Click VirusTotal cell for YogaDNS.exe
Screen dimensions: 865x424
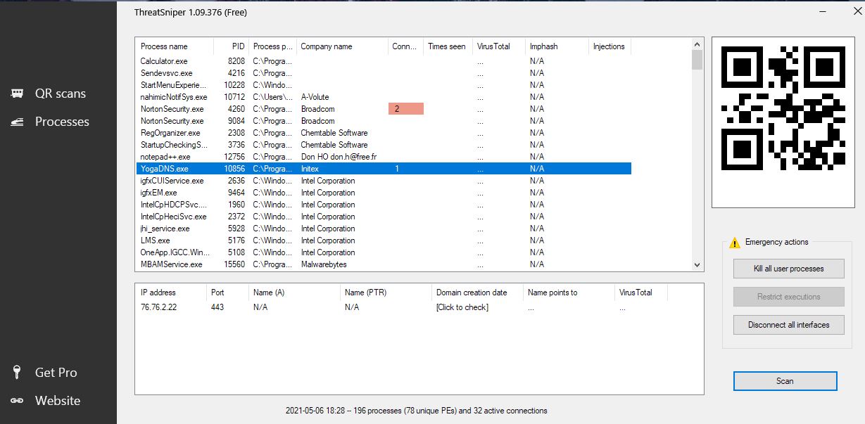point(498,169)
